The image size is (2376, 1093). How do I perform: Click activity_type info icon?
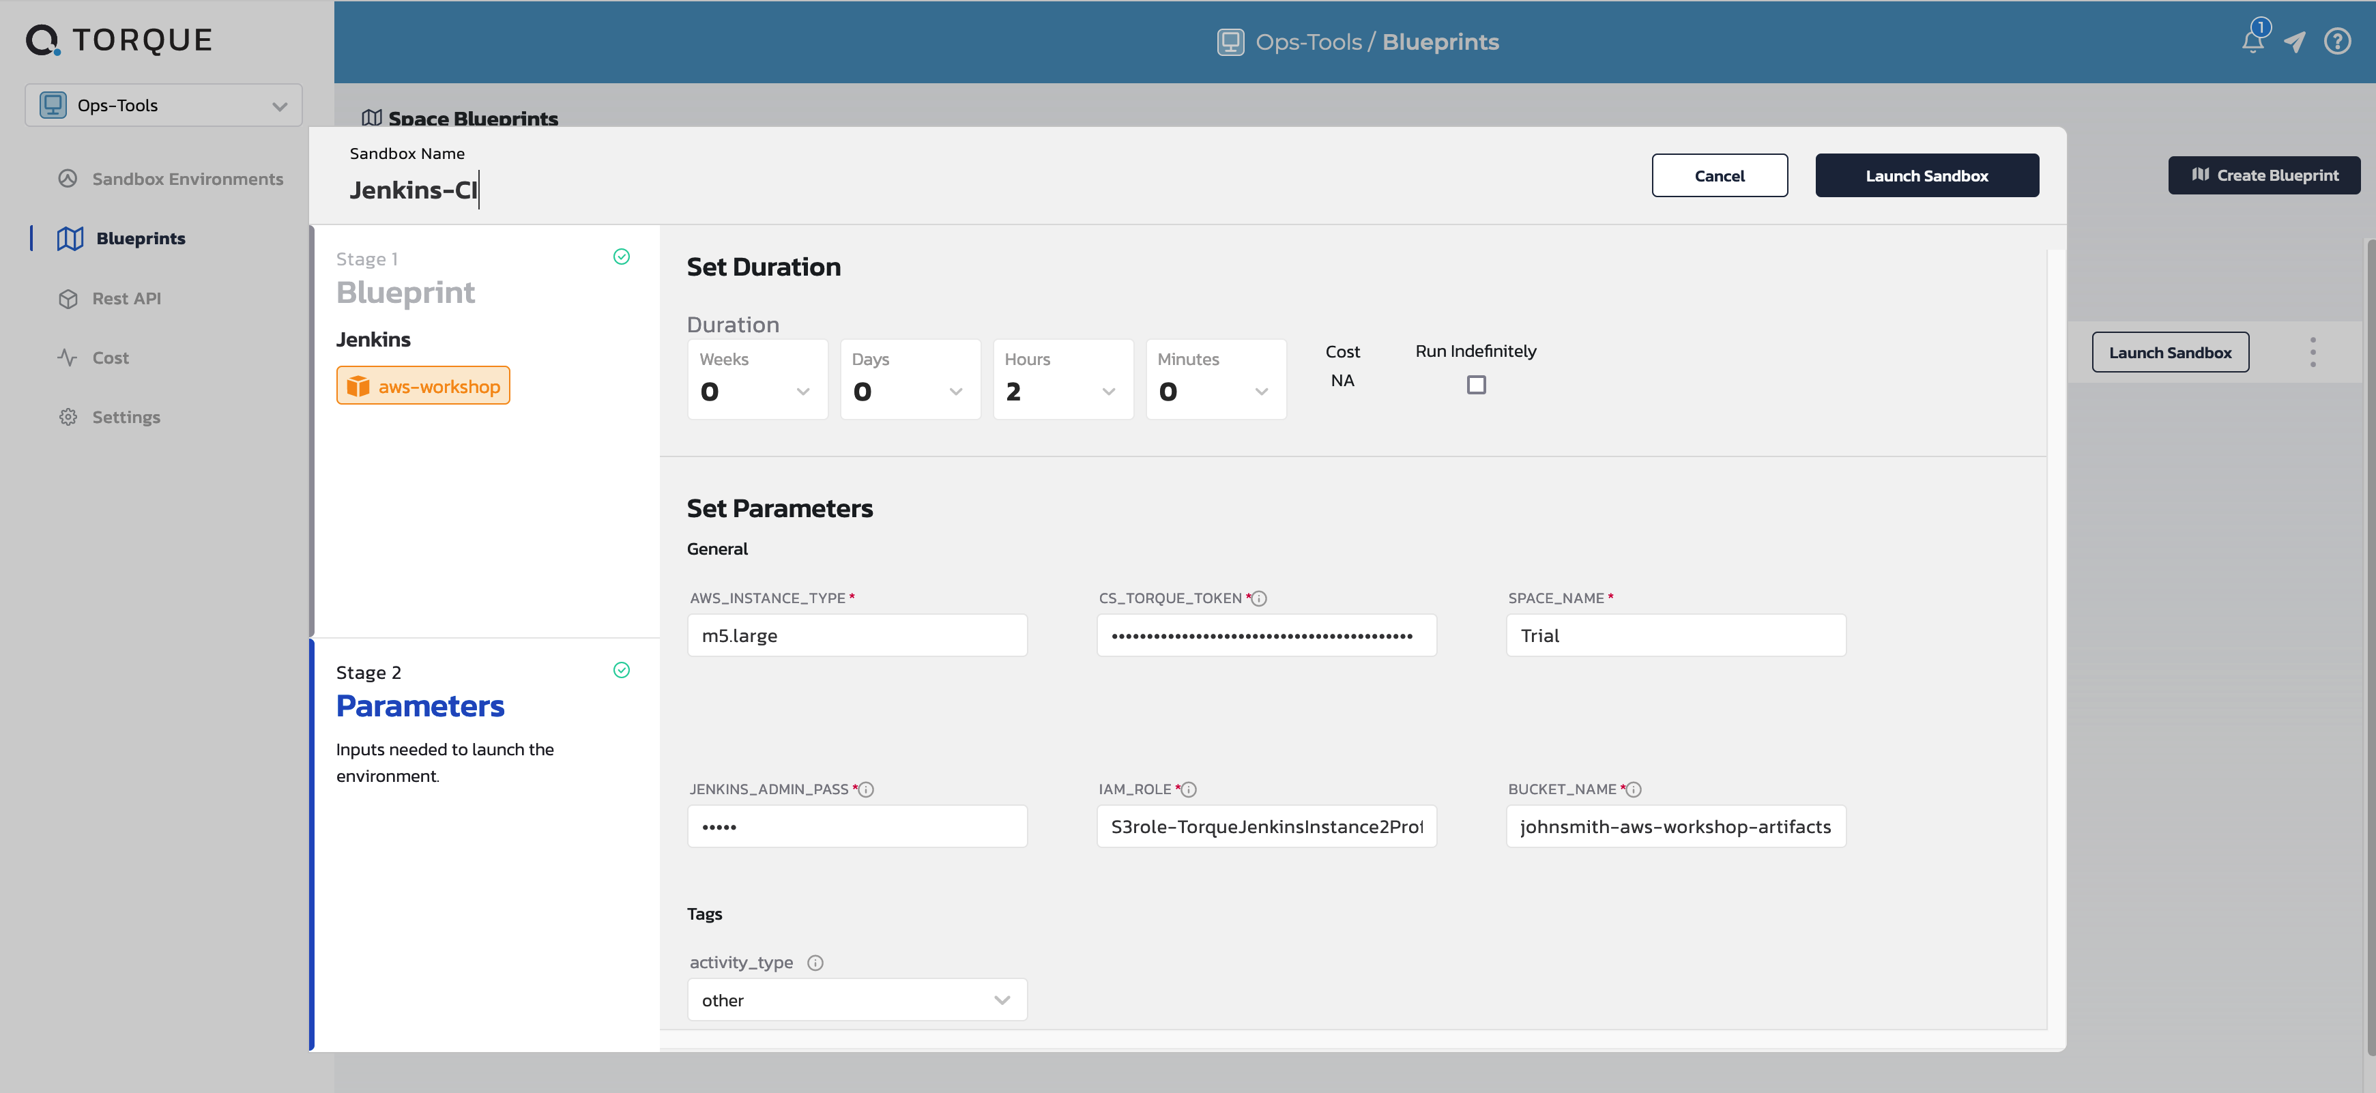click(815, 962)
